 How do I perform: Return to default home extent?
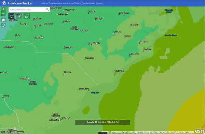pyautogui.click(x=3, y=20)
